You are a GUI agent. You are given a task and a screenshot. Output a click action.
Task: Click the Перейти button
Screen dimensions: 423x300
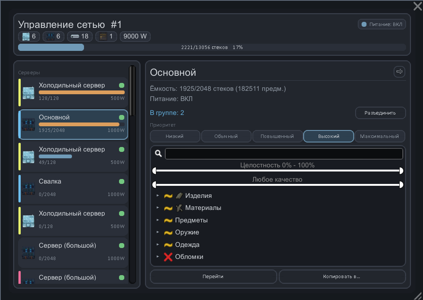[213, 277]
